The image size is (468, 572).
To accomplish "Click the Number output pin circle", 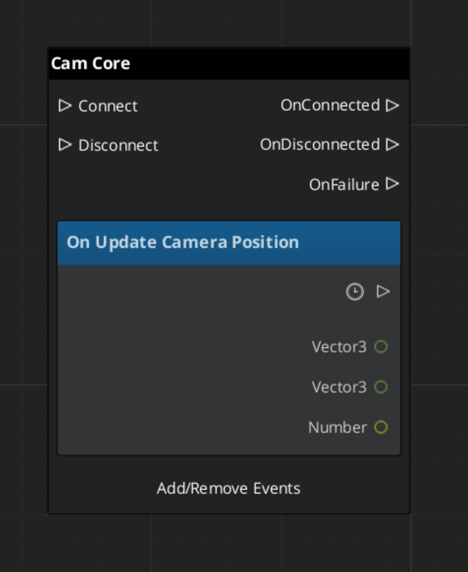I will click(x=381, y=428).
